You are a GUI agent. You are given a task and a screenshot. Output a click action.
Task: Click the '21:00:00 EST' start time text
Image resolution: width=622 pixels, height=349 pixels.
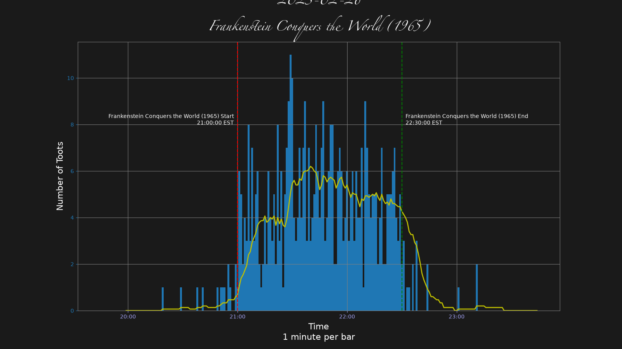(x=215, y=123)
